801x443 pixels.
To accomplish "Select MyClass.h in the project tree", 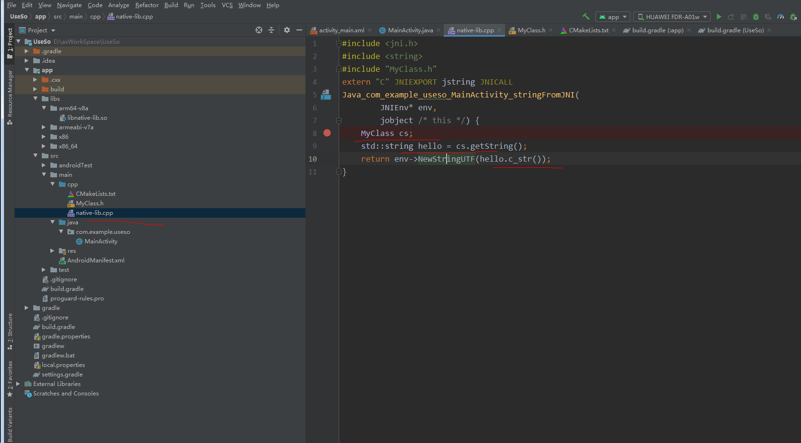I will click(89, 203).
